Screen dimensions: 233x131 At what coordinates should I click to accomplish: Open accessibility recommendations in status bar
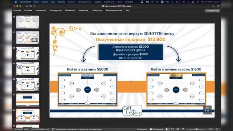click(x=77, y=130)
